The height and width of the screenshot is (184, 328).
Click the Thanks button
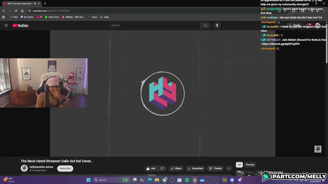215,168
